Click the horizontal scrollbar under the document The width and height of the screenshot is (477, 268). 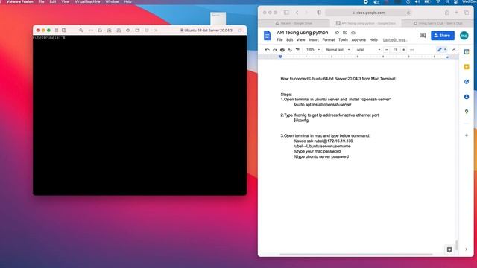356,255
